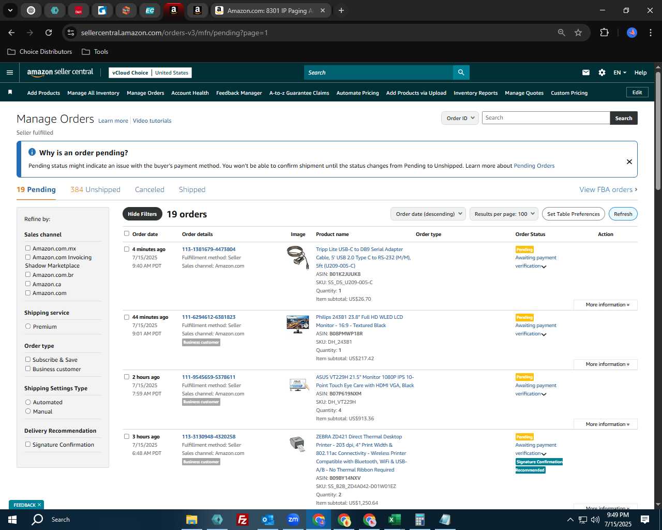
Task: Tick the select-all orders header checkbox
Action: coord(127,233)
